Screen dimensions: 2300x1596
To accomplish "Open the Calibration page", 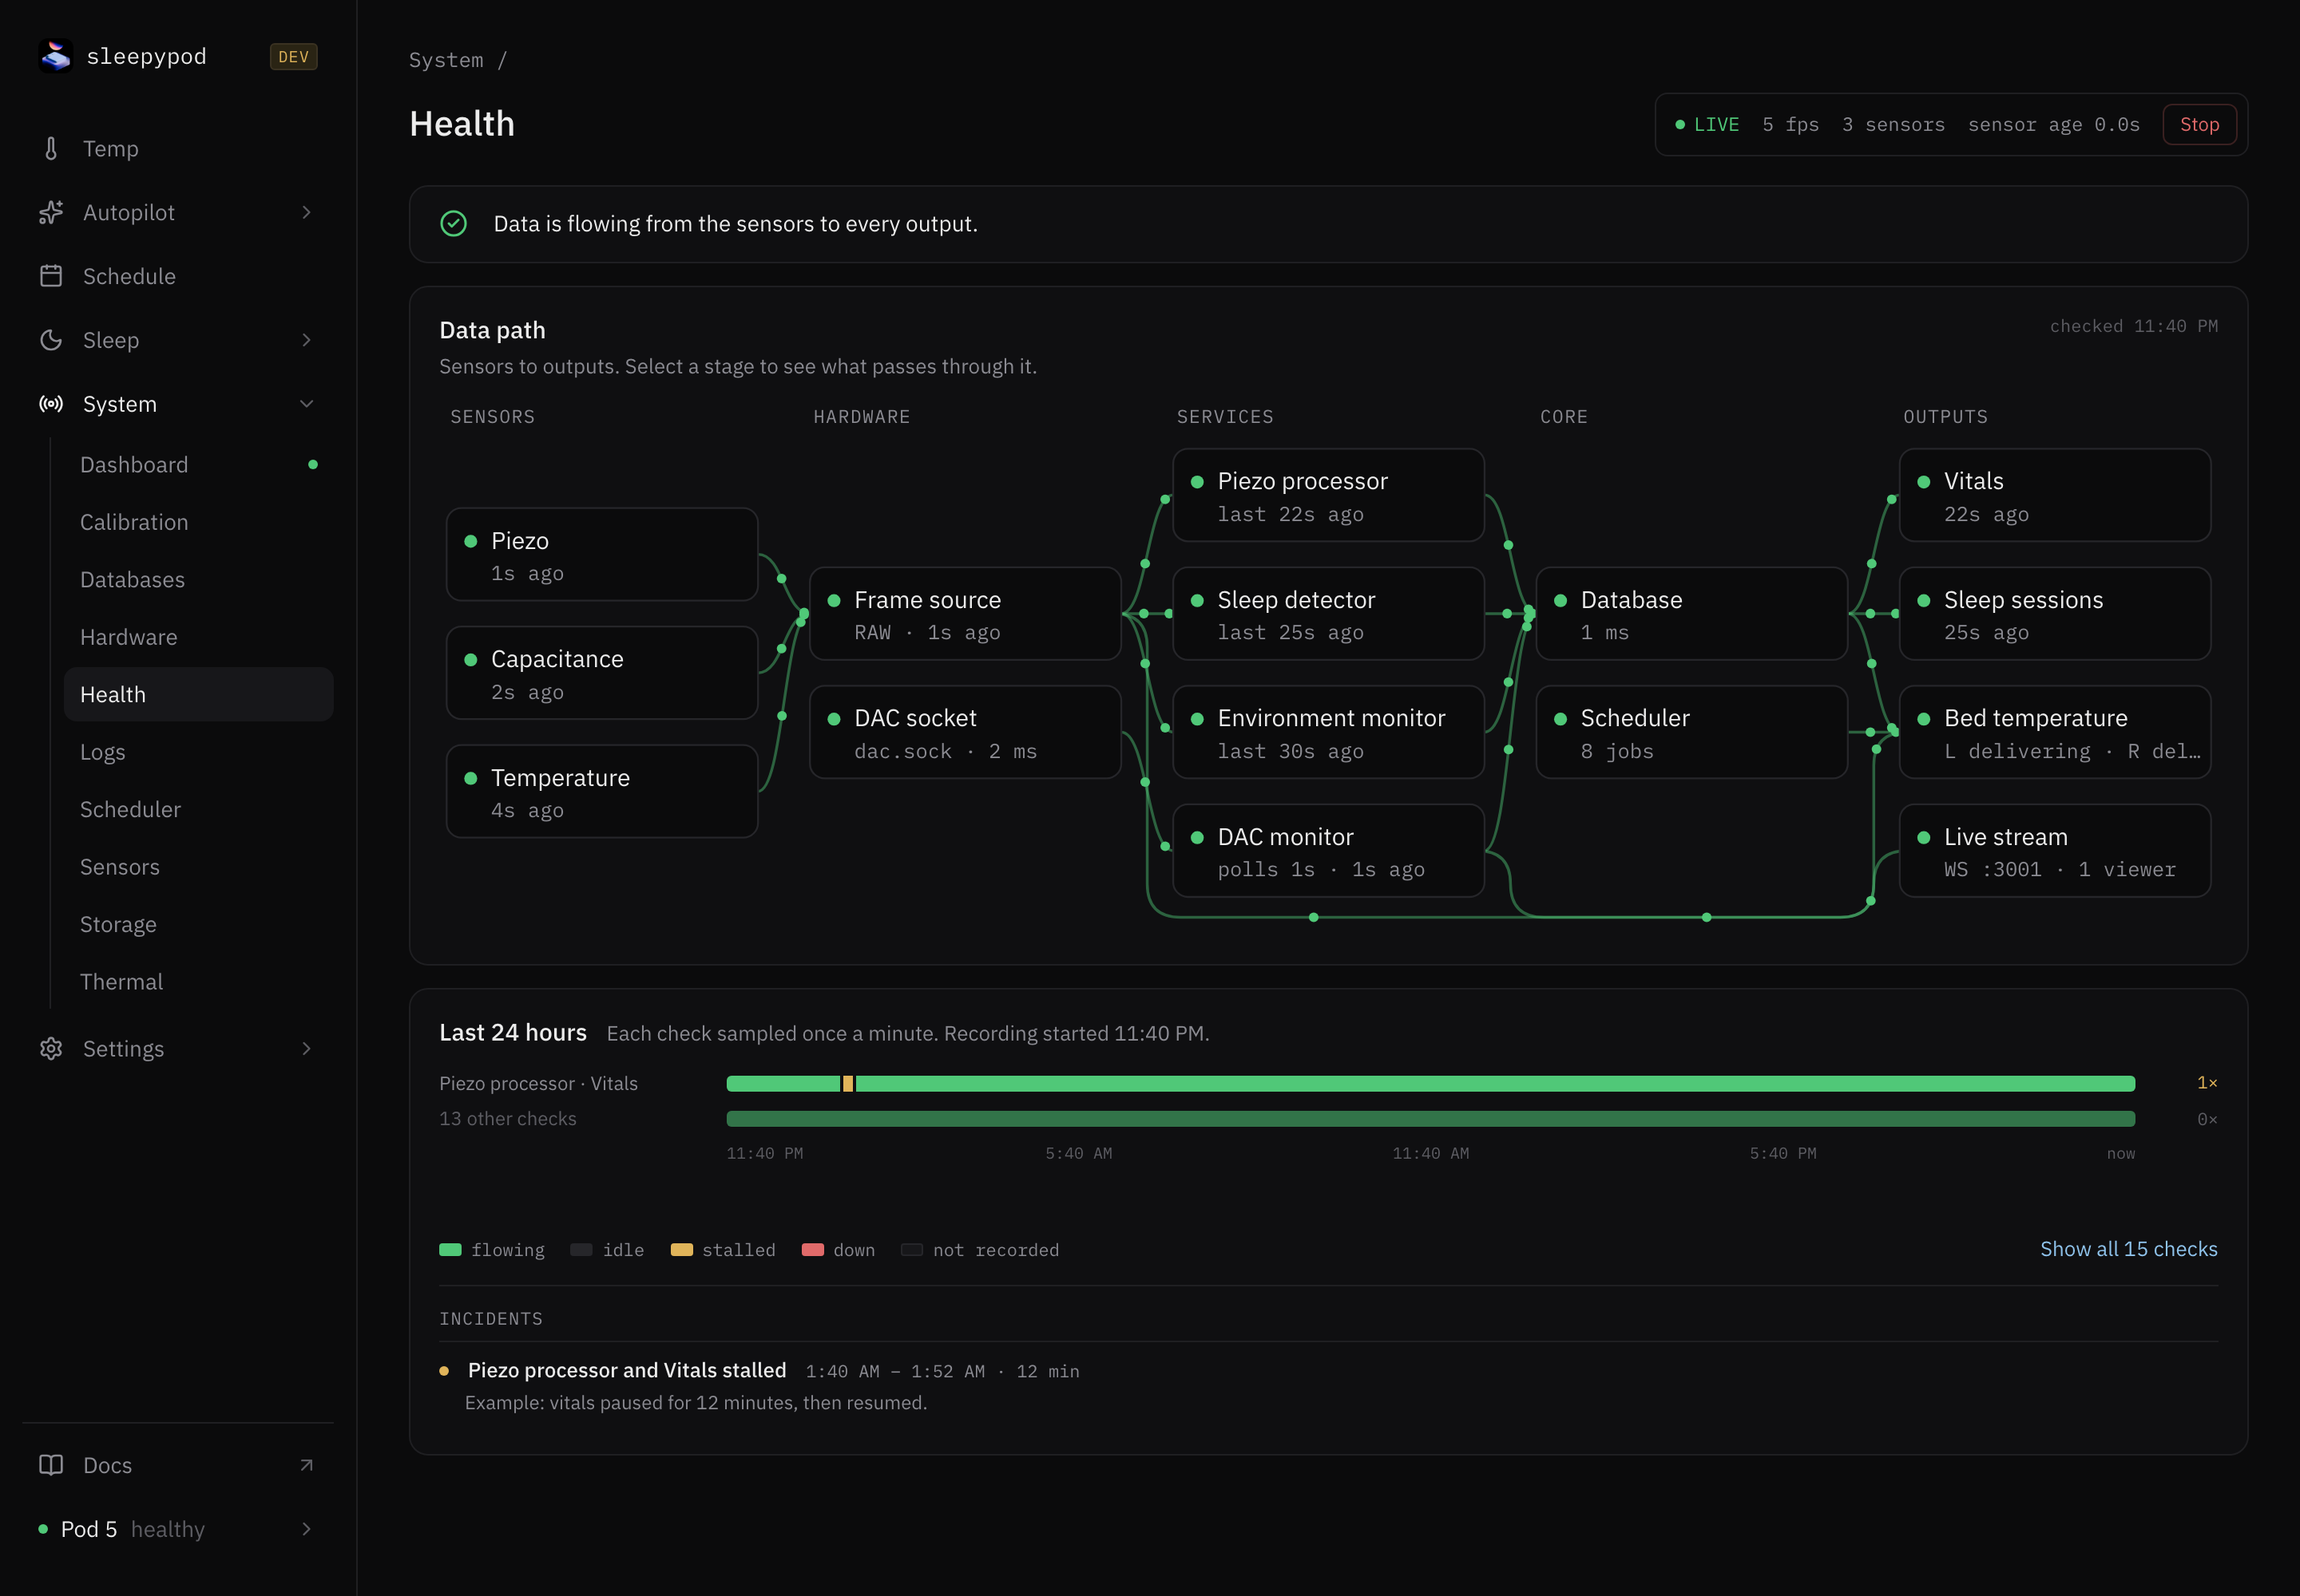I will pyautogui.click(x=198, y=522).
